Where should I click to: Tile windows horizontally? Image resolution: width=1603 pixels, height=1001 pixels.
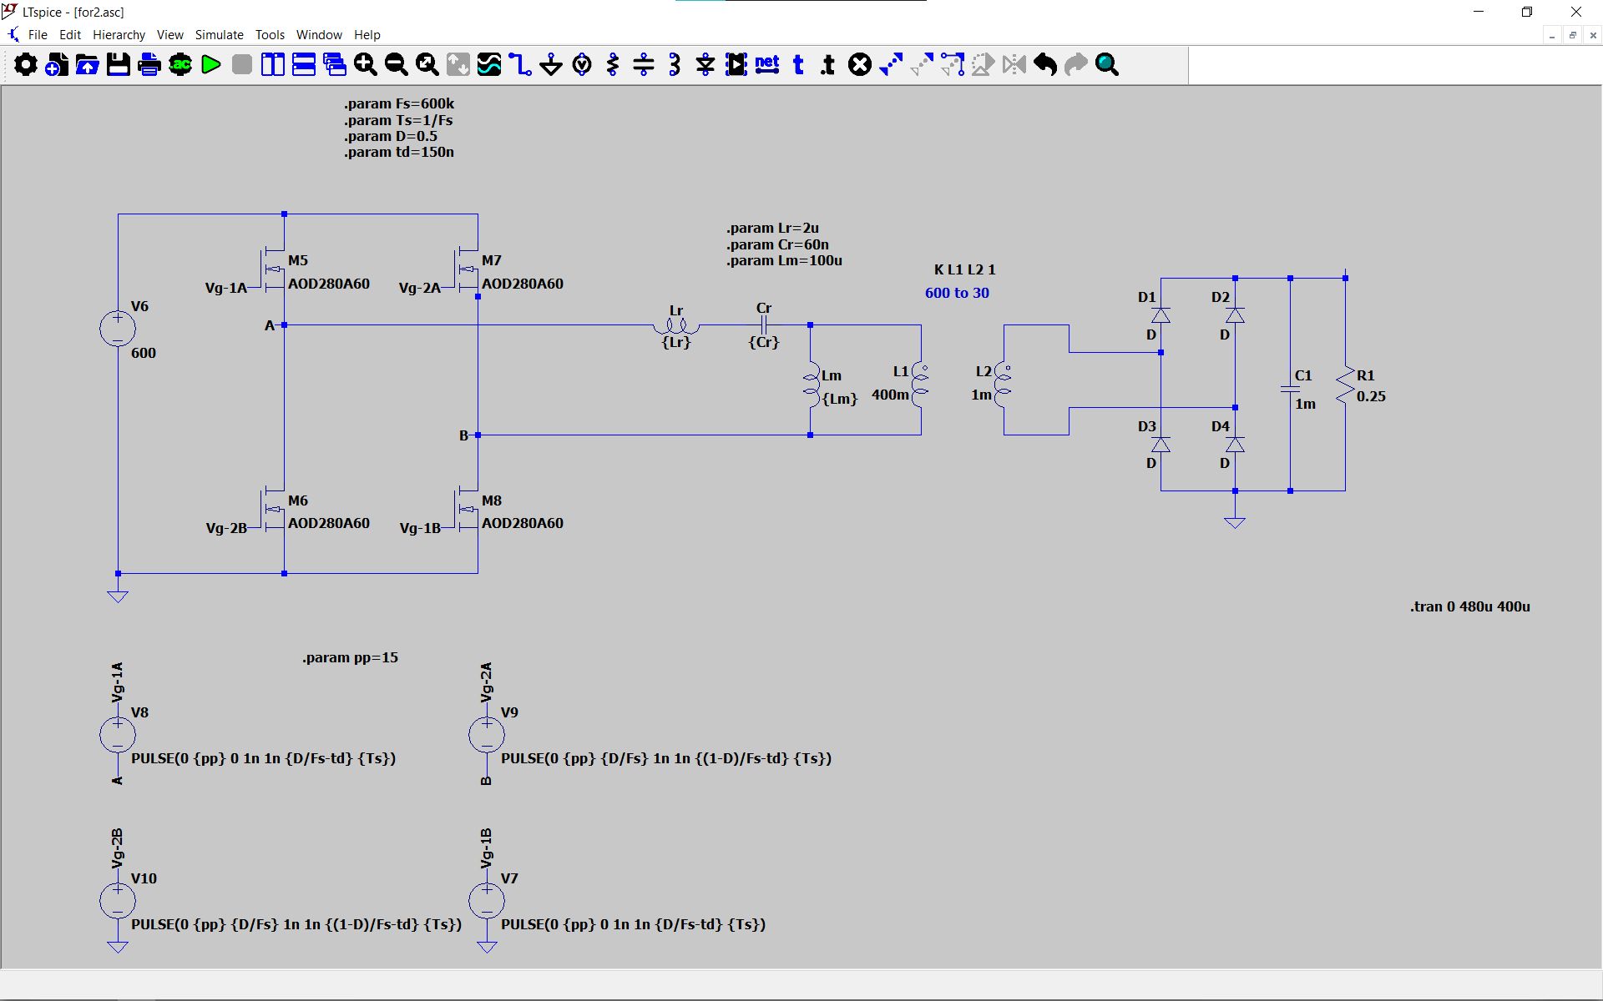304,64
